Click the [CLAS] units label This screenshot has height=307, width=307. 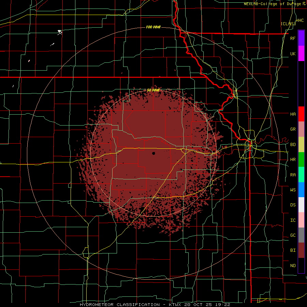(x=288, y=24)
